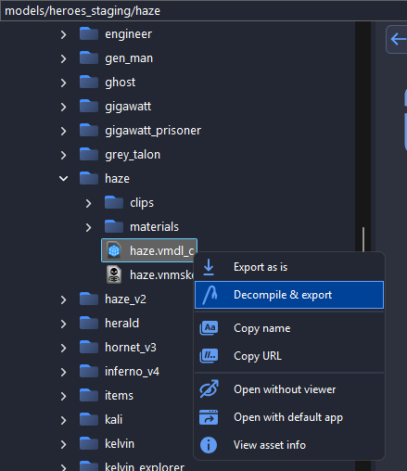Image resolution: width=407 pixels, height=471 pixels.
Task: Select the inferno_v4 folder label
Action: click(x=132, y=371)
